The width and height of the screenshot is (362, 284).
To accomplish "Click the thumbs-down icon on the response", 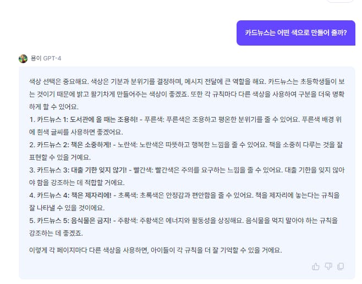I will click(328, 266).
